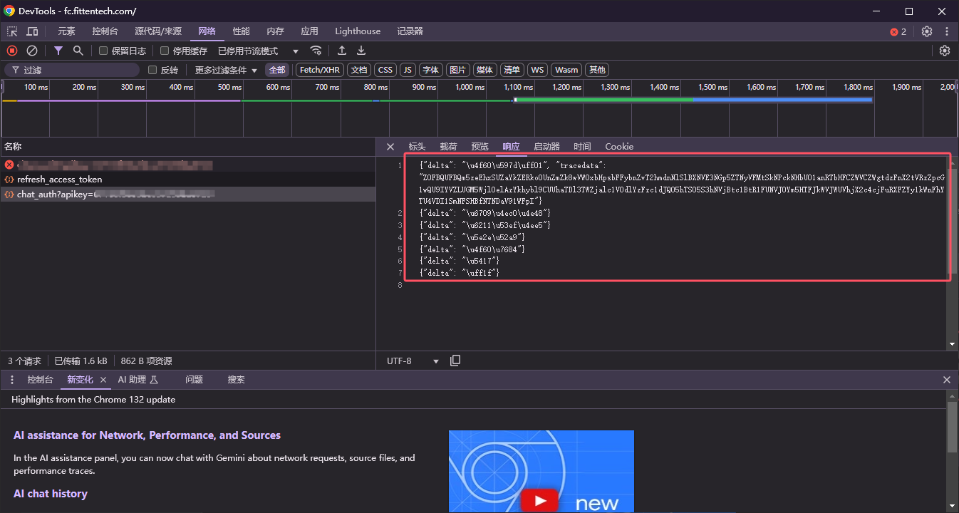Copy response content icon
The width and height of the screenshot is (959, 513).
tap(455, 361)
